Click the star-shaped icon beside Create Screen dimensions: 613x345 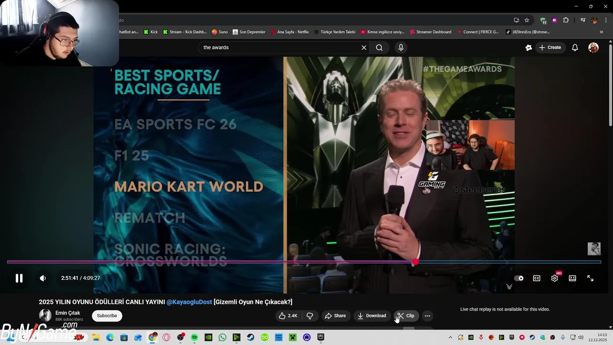(x=529, y=47)
